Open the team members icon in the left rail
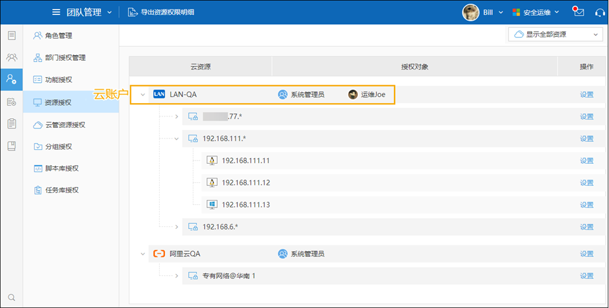609x308 pixels. coord(11,58)
